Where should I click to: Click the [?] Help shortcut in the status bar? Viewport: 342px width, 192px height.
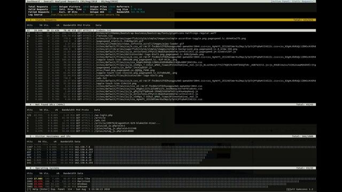(x=32, y=189)
